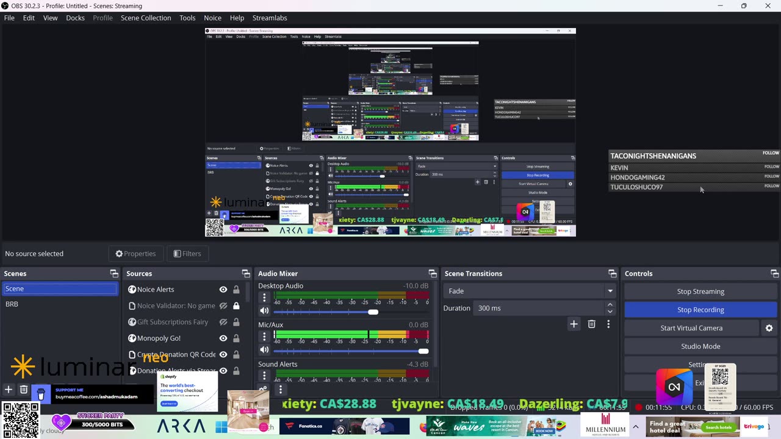The height and width of the screenshot is (439, 781).
Task: Hide the Monopoly Go! source
Action: coord(223,338)
